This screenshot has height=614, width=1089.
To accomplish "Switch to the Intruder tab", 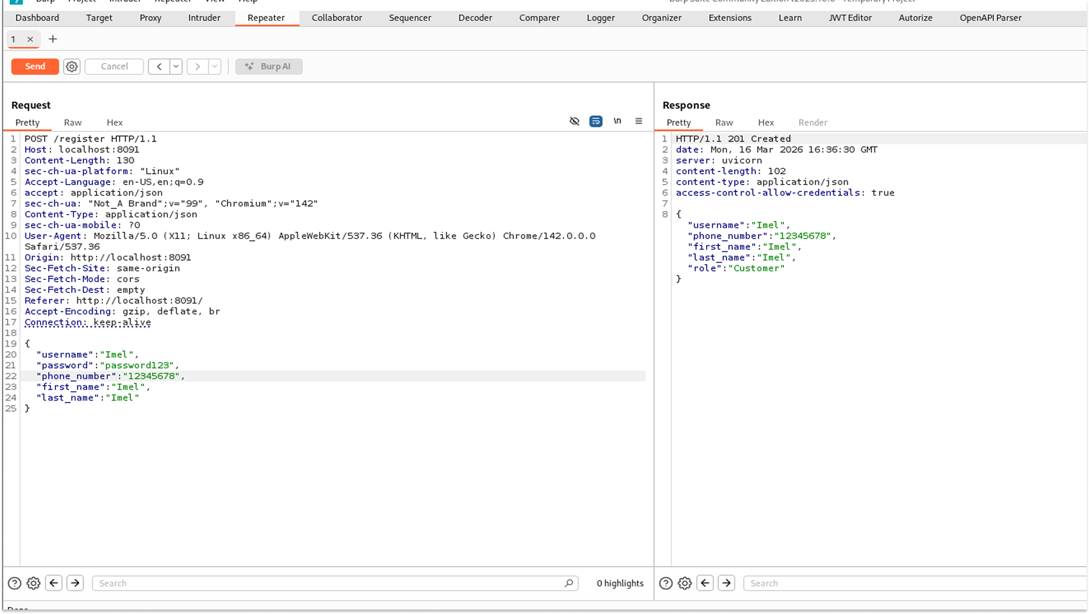I will coord(204,17).
